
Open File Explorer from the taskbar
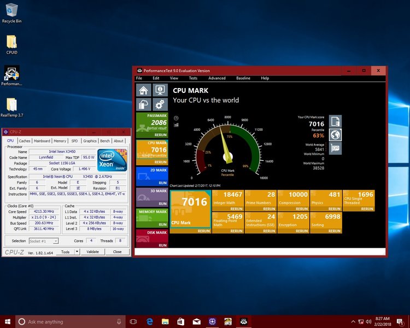pos(165,322)
